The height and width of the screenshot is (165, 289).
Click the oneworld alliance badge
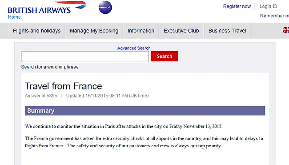pyautogui.click(x=105, y=8)
